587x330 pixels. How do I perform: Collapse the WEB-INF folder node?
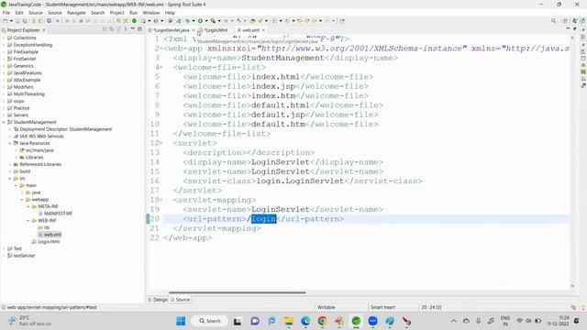click(28, 220)
